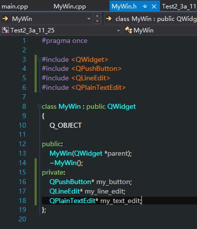
Task: Click line number 7 in the gutter
Action: click(24, 97)
